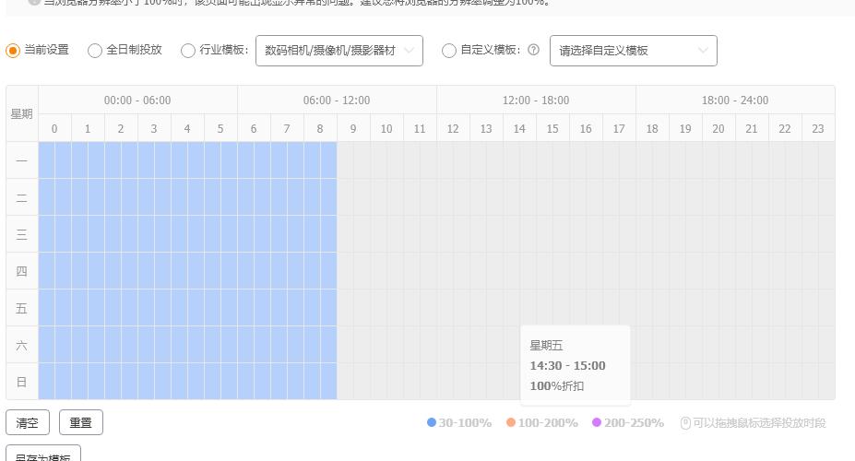
Task: Click the 重置 button
Action: tap(80, 422)
